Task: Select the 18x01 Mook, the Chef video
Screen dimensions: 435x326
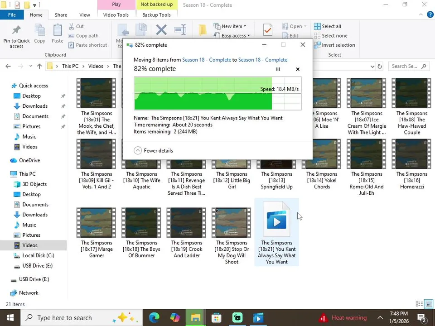Action: coord(97,106)
